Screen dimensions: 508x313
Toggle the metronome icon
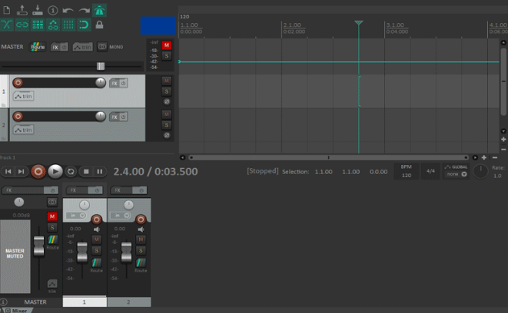(99, 10)
